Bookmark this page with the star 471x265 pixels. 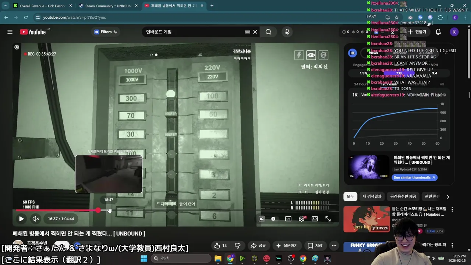click(x=396, y=17)
